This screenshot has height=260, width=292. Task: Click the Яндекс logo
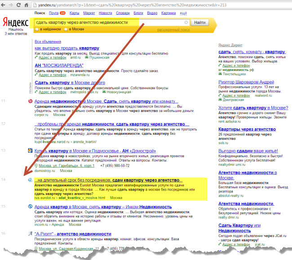pyautogui.click(x=16, y=22)
